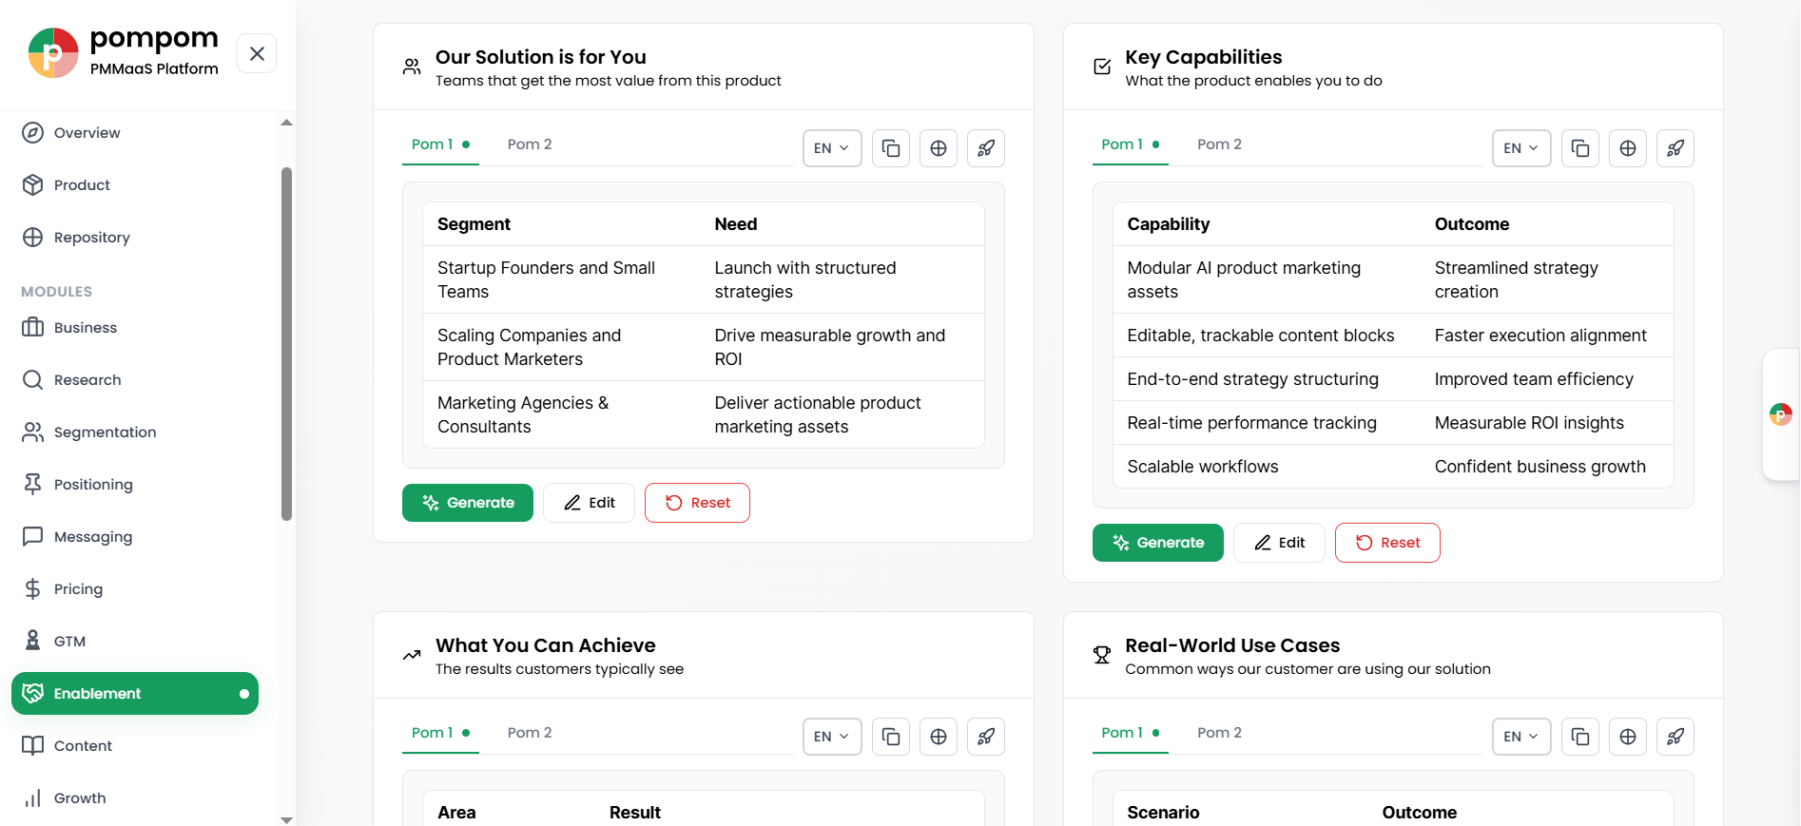Click copy icon in What You Can Achieve

tap(891, 737)
